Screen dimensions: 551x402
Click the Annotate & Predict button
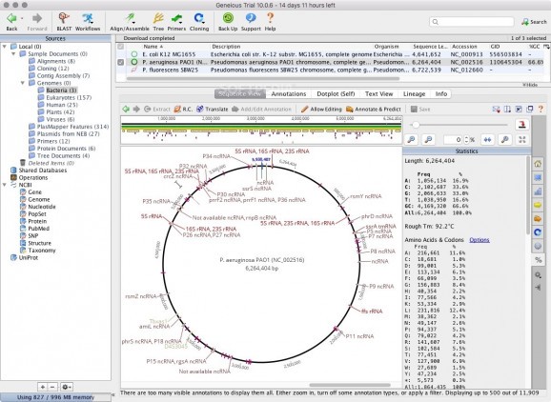click(373, 110)
